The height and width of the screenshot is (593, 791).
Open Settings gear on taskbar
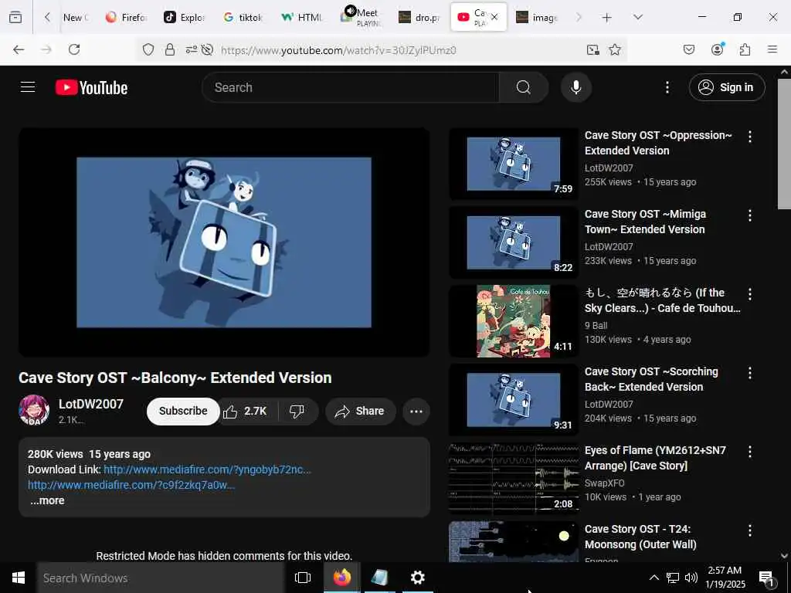point(417,578)
